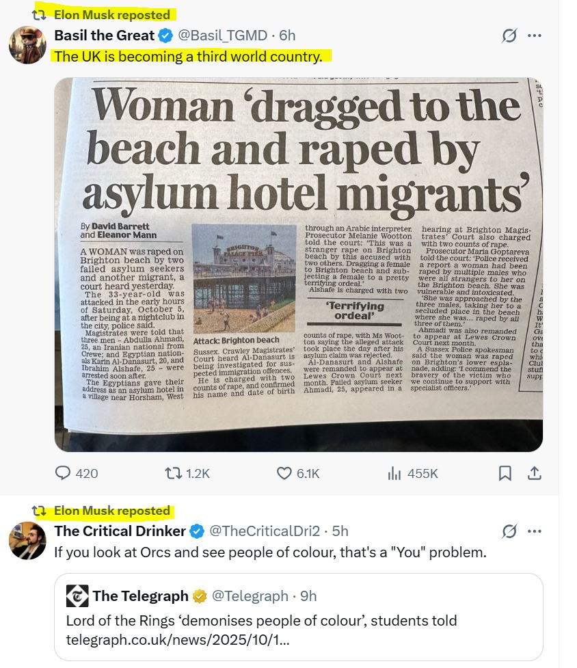The height and width of the screenshot is (668, 577).
Task: Click Grok icon on Critical Drinker post
Action: tap(509, 531)
